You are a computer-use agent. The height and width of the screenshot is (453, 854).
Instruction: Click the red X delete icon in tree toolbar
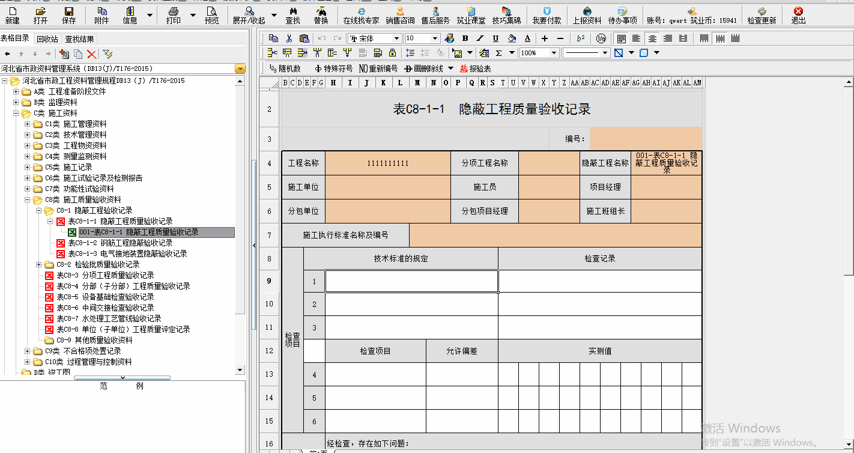pyautogui.click(x=91, y=54)
